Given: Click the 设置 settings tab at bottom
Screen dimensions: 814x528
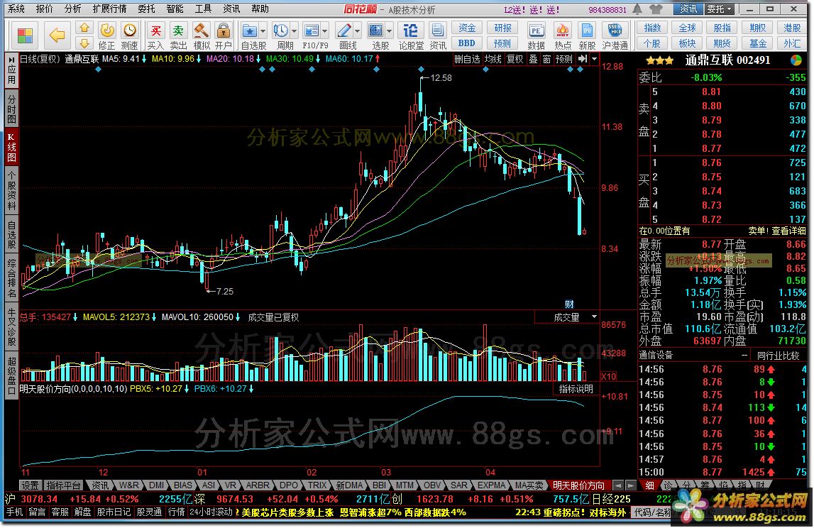Looking at the screenshot, I should (x=30, y=485).
